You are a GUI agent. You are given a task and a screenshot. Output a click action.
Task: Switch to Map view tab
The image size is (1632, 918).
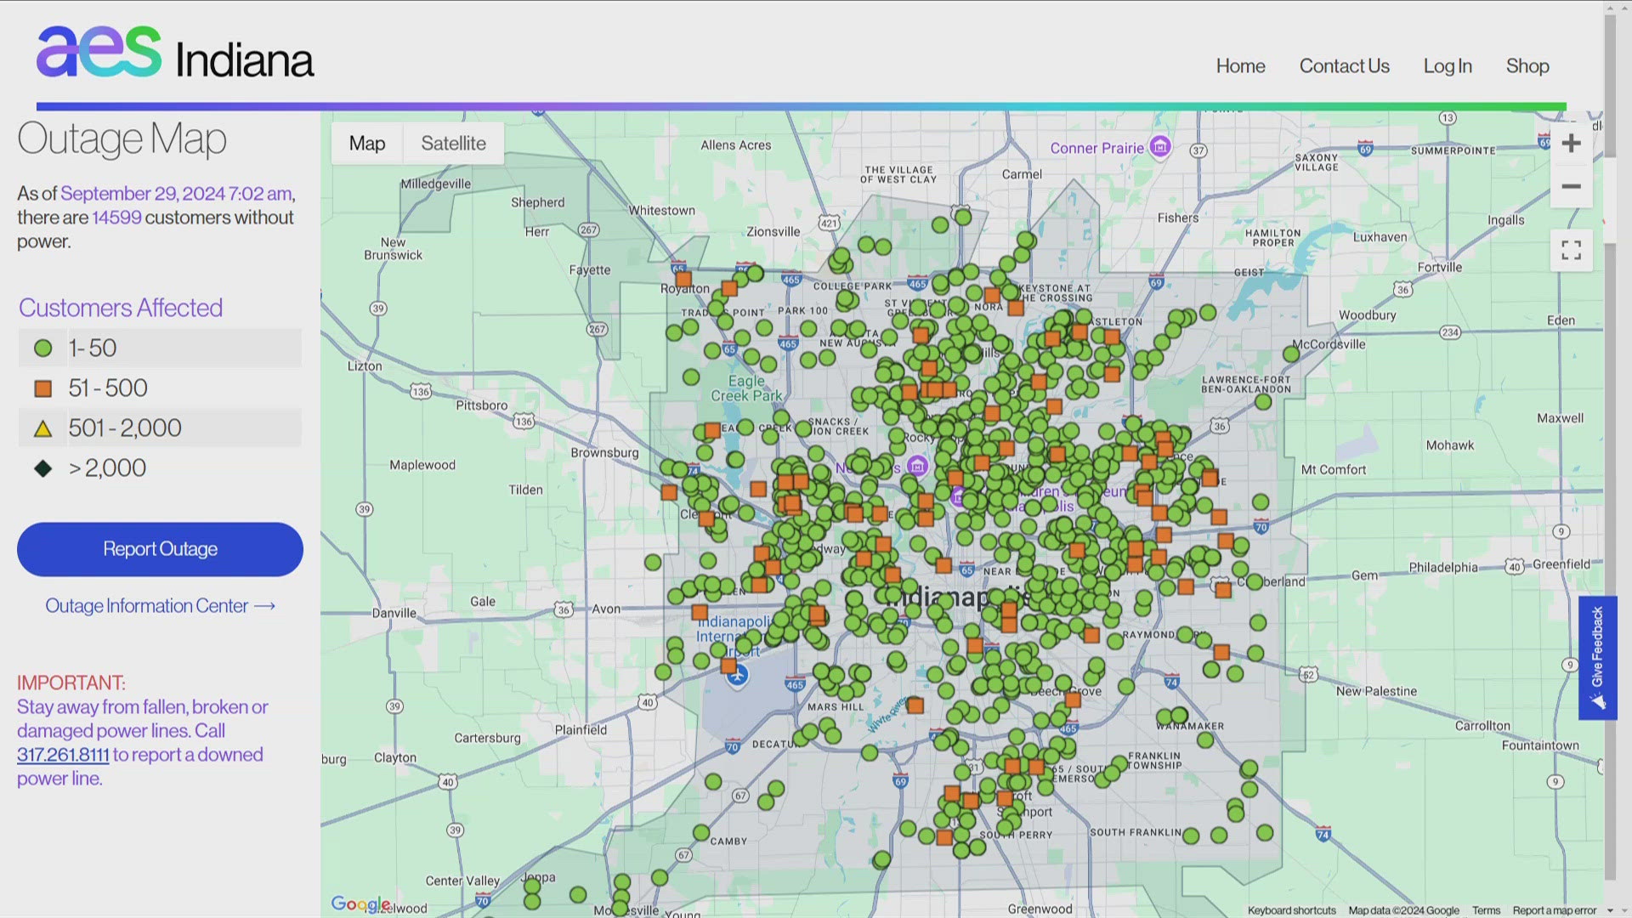coord(367,143)
